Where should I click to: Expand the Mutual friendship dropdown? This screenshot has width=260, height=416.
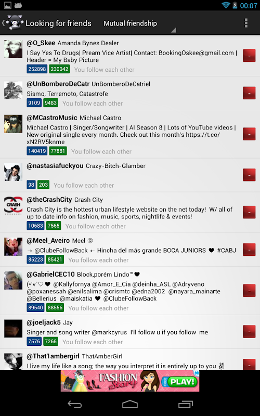click(138, 23)
